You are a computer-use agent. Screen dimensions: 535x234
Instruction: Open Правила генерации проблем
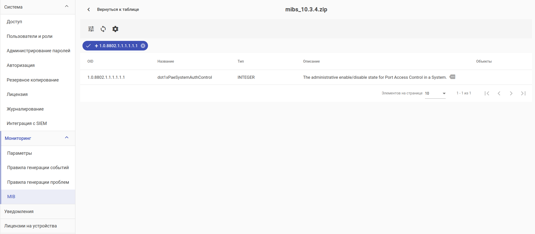click(38, 182)
